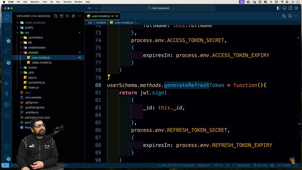Toggle Go Live server in status bar

(x=260, y=165)
